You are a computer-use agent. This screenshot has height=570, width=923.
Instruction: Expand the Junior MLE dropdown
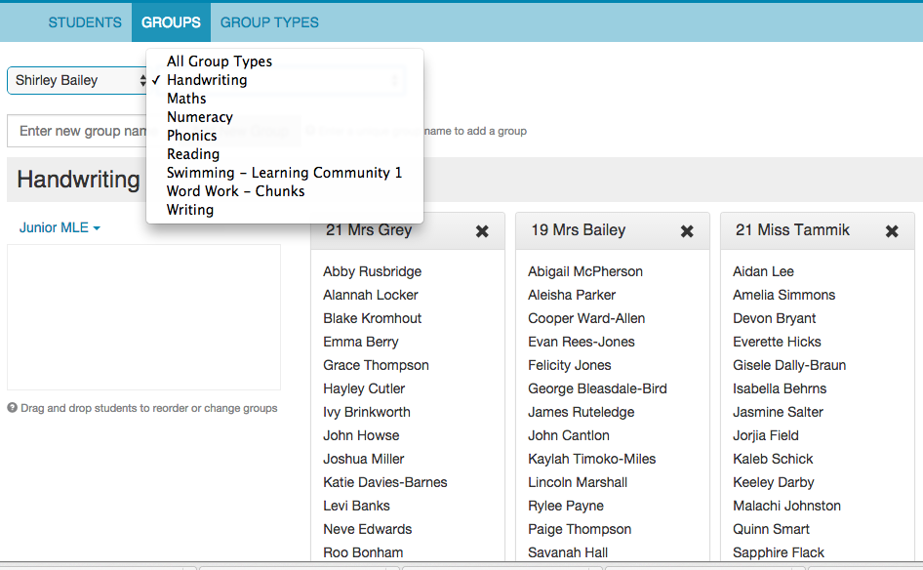click(60, 227)
